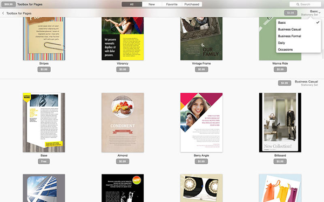Open the Basic stationery set dropdown
The image size is (324, 202).
311,13
